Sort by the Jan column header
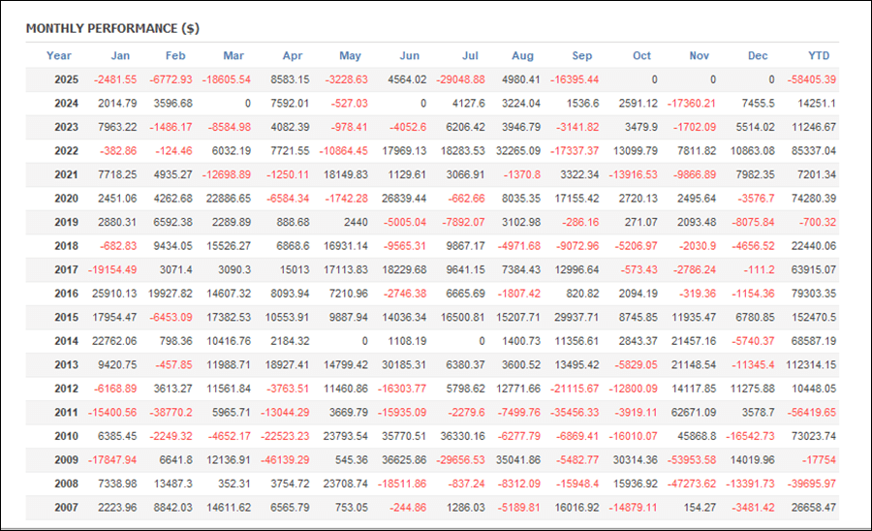The image size is (872, 531). (x=120, y=55)
